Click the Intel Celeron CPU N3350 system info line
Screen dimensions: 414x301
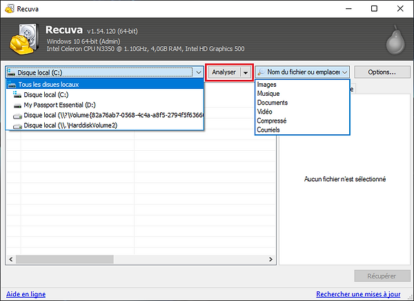tap(146, 49)
